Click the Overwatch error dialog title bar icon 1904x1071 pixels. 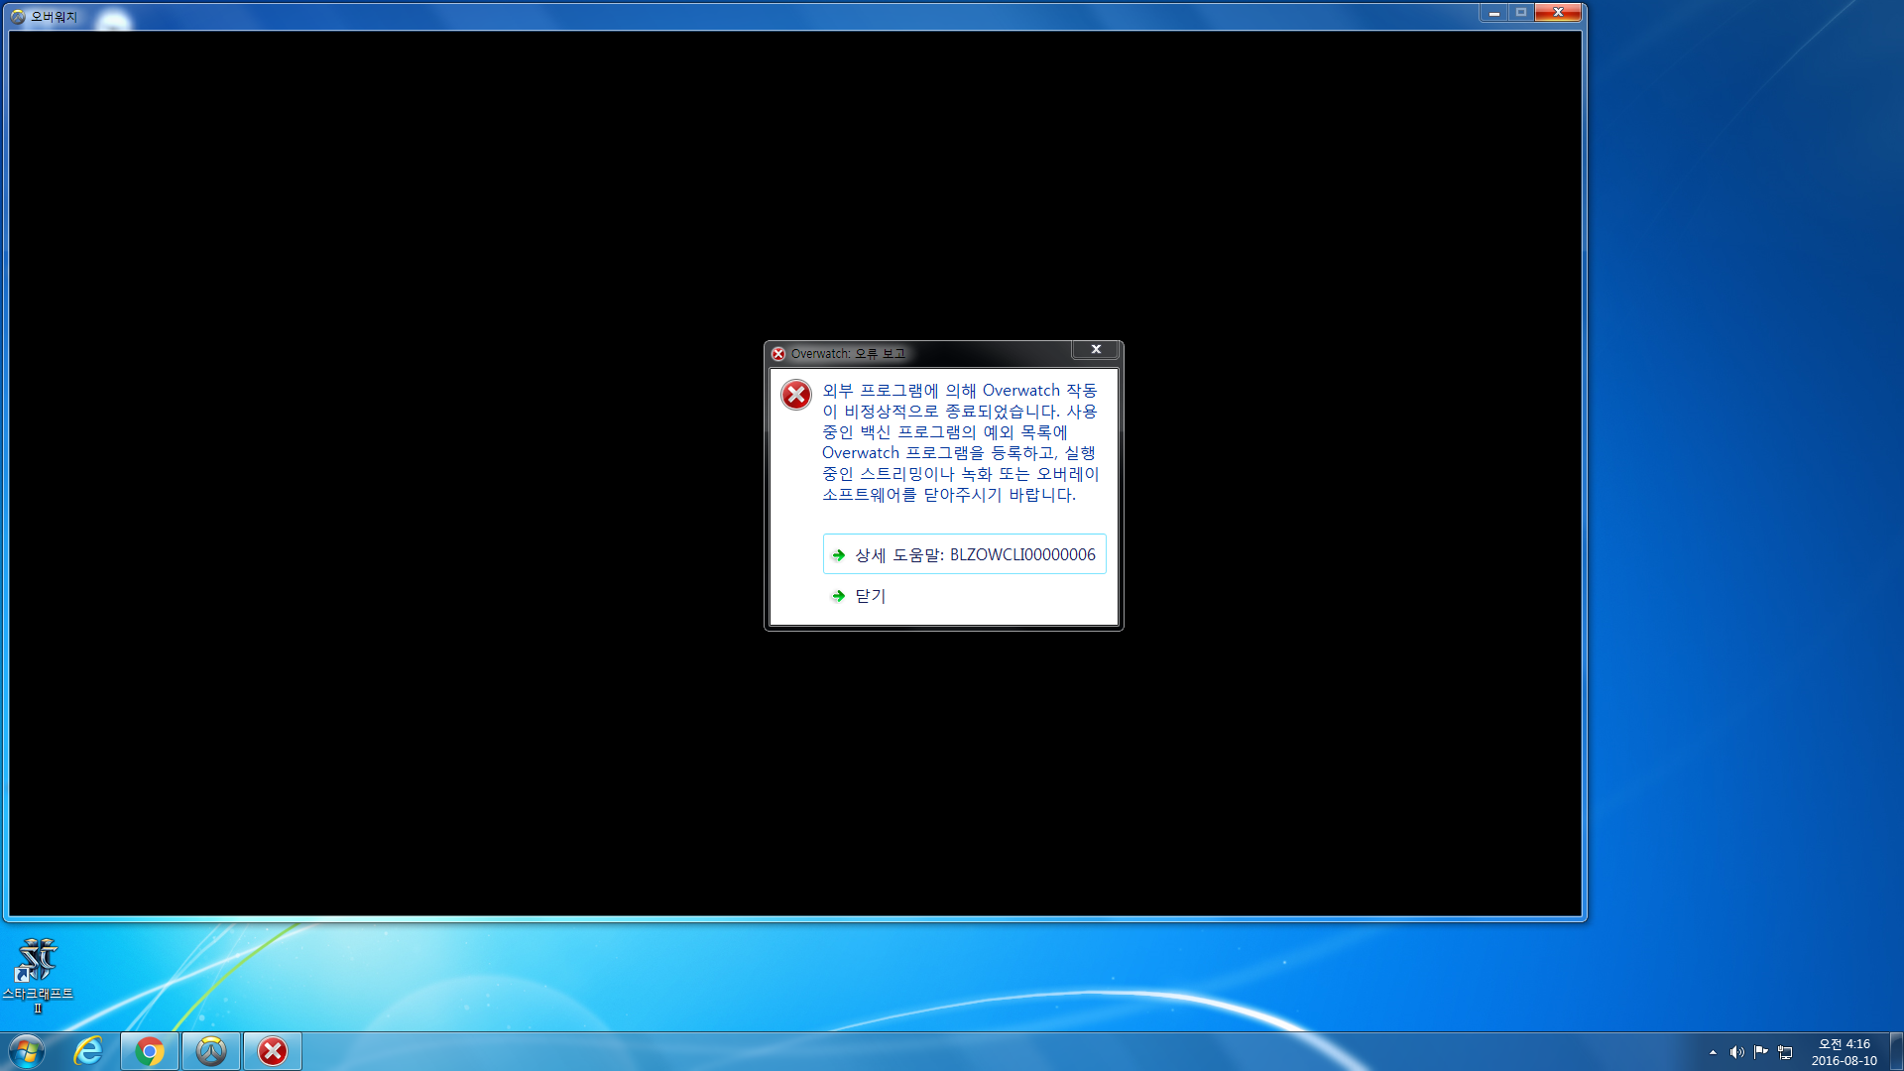click(778, 354)
